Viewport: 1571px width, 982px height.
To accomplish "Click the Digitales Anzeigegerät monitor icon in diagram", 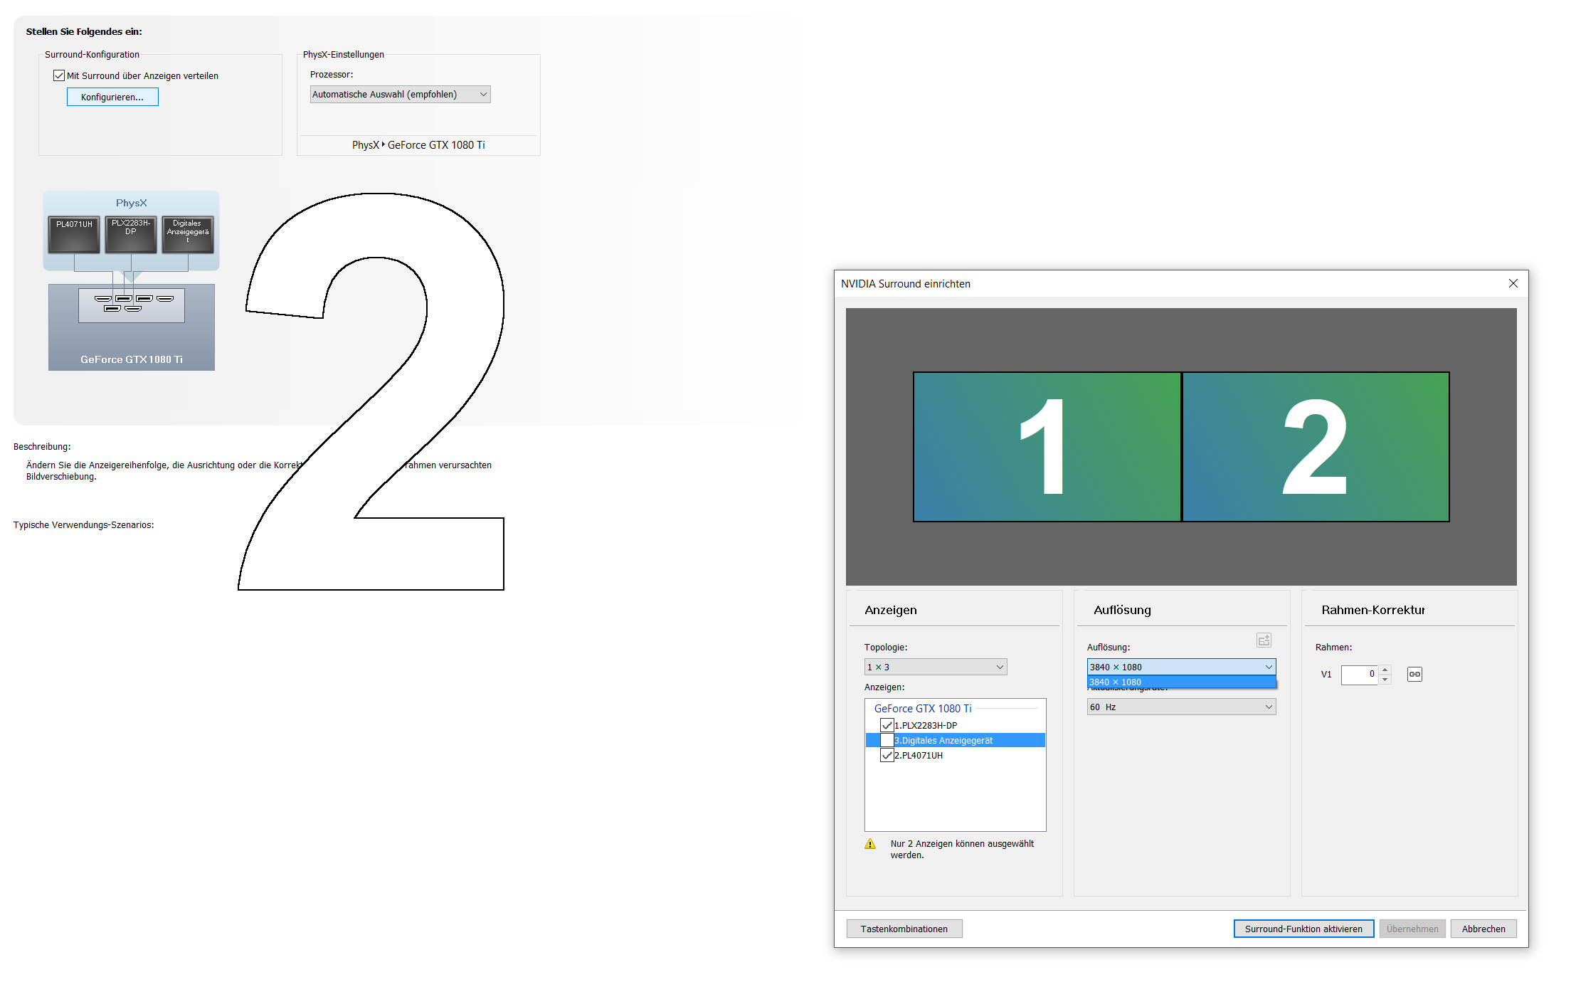I will 188,235.
